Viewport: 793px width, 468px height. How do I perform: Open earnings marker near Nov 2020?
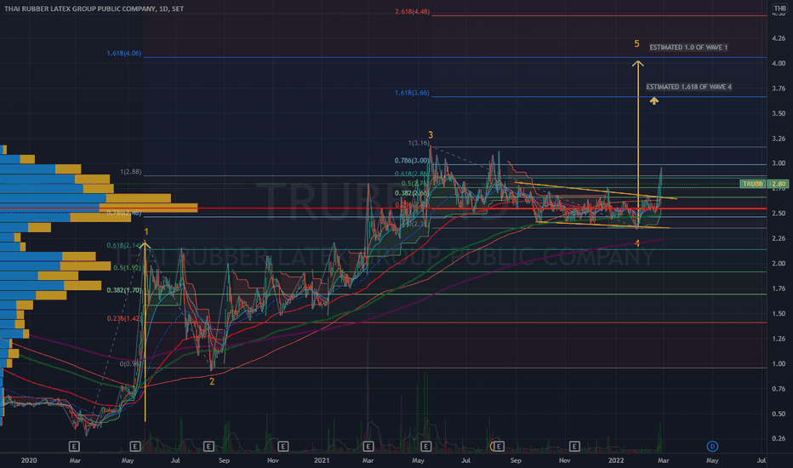[283, 446]
